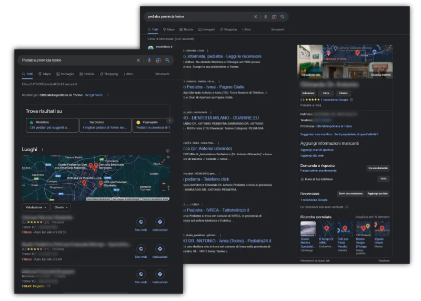Screen dimensions: 421x301
Task: Click Sito web globe icon for first place
Action: [141, 222]
